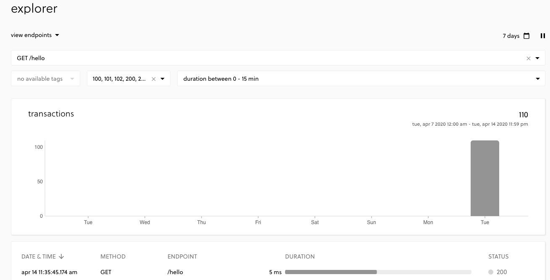The height and width of the screenshot is (280, 550).
Task: Sort by the STATUS column header
Action: click(498, 256)
